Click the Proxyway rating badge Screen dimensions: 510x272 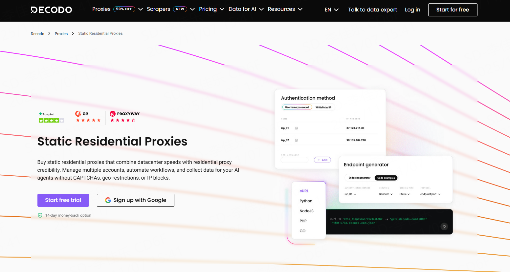pyautogui.click(x=124, y=117)
